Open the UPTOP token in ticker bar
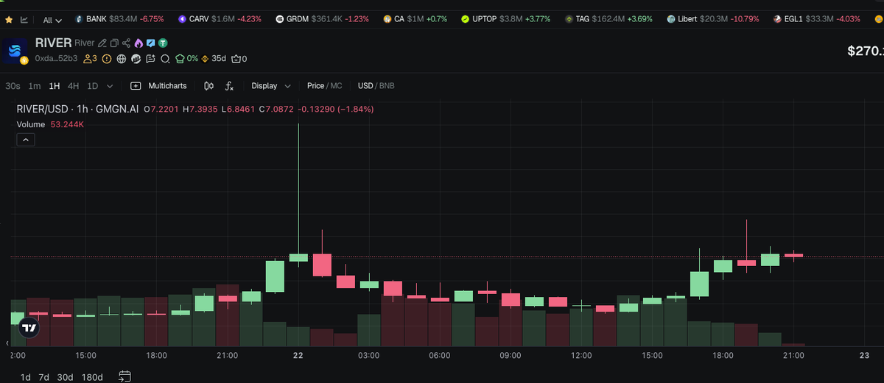Viewport: 884px width, 383px height. [506, 18]
